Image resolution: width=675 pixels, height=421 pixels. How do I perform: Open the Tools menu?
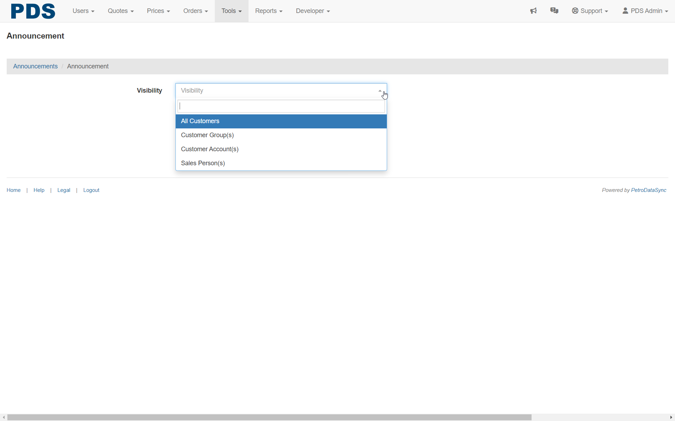point(231,11)
